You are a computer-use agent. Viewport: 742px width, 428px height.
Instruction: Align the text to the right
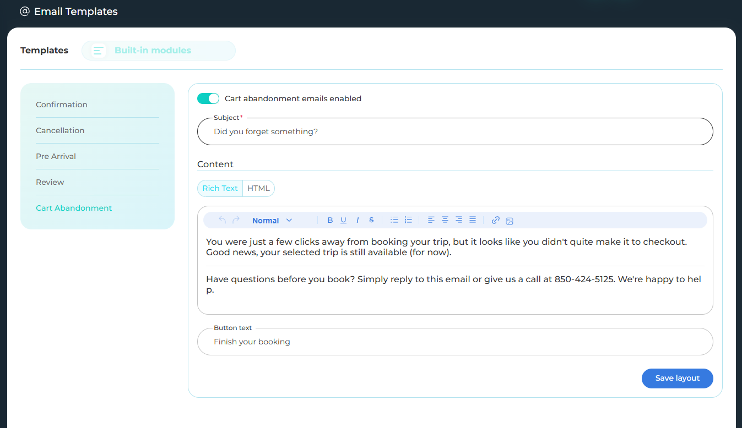click(x=459, y=220)
